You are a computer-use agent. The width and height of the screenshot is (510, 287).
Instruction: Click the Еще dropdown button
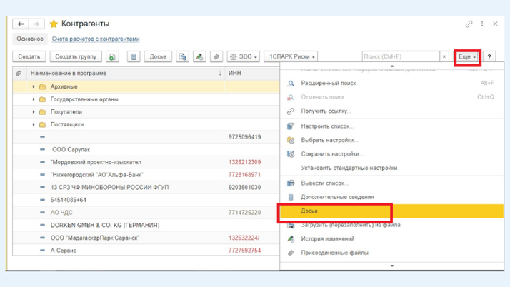pyautogui.click(x=467, y=56)
